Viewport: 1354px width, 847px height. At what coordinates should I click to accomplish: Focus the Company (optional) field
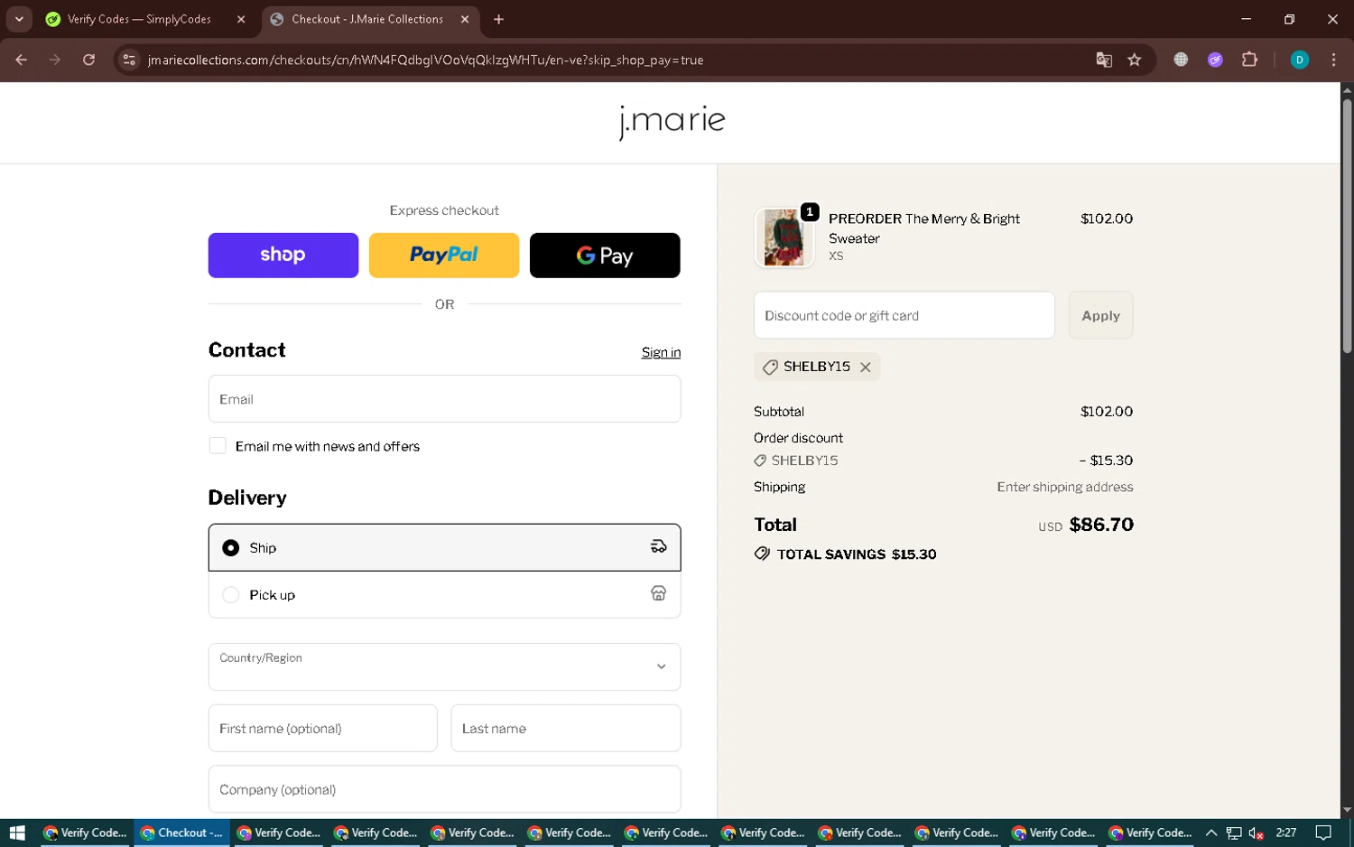point(444,789)
